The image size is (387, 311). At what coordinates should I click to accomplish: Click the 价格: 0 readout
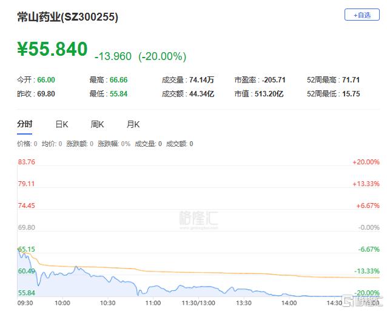(27, 144)
